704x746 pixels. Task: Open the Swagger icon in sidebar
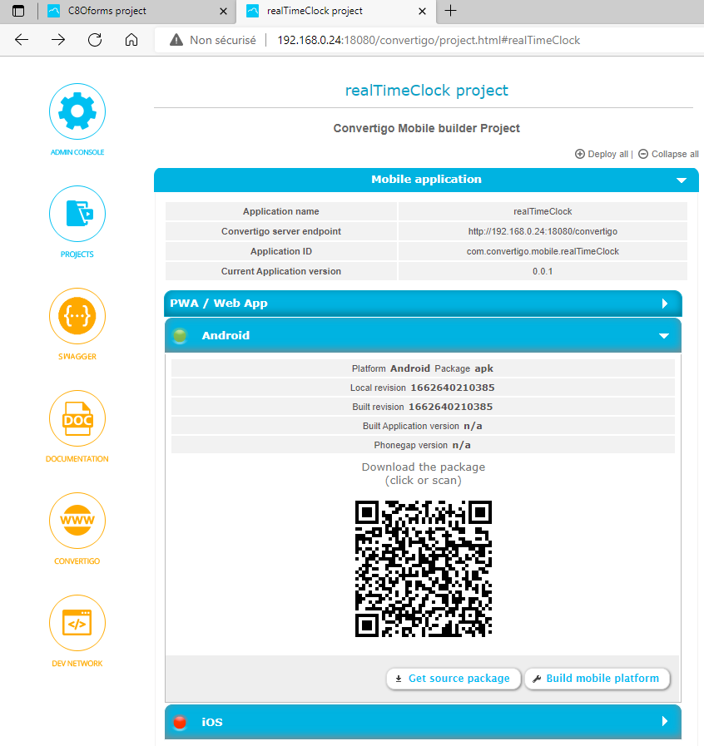(x=77, y=316)
